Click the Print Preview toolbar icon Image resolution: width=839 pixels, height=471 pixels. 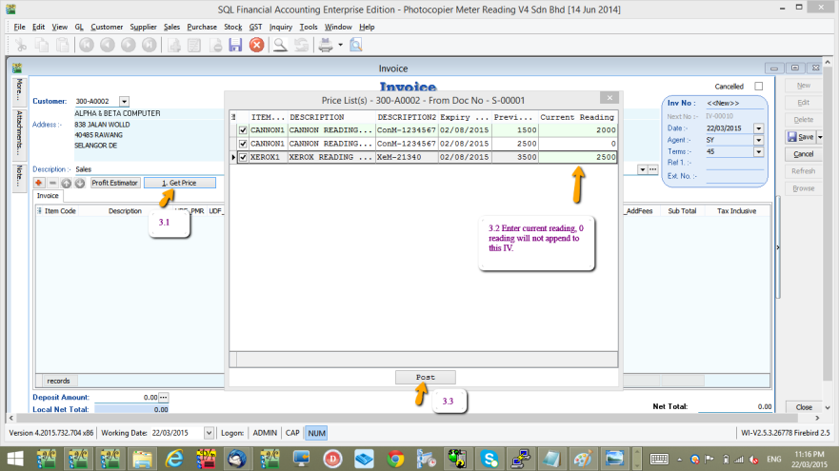355,45
